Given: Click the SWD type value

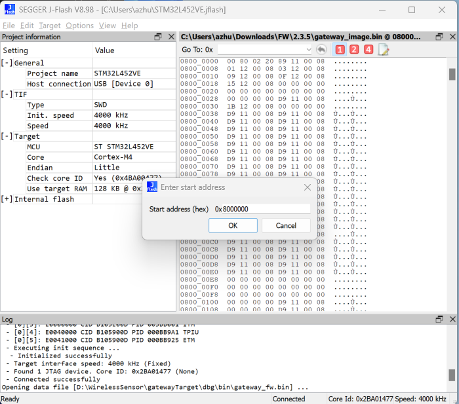Looking at the screenshot, I should point(100,105).
